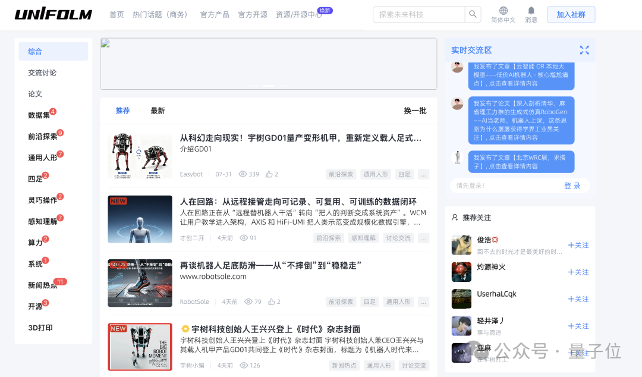Open the 官方开源 navigation item
Image resolution: width=642 pixels, height=377 pixels.
253,15
